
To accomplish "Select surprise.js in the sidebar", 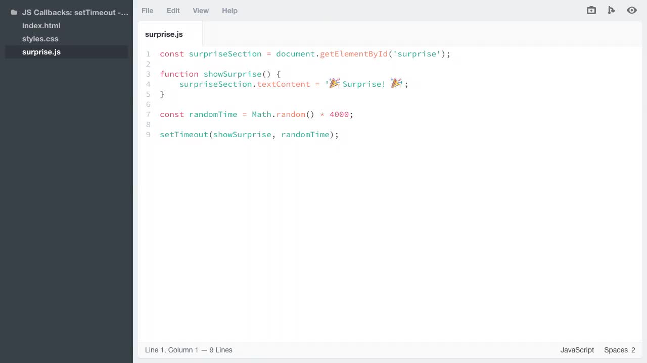I will (41, 52).
